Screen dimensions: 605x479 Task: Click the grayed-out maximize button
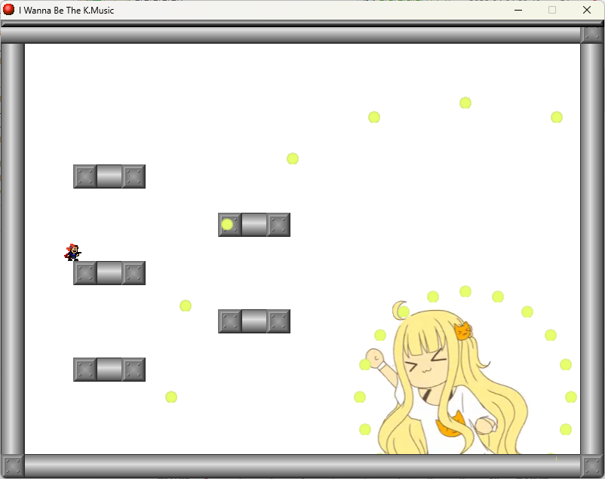[552, 10]
